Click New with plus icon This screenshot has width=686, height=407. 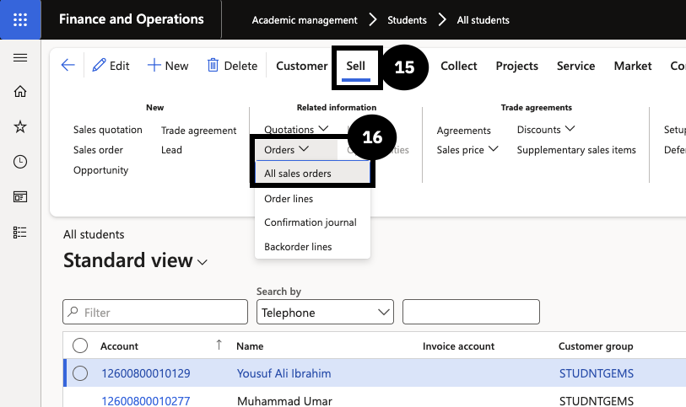168,66
